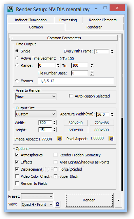Select the Single radio button
This screenshot has width=134, height=219.
17,51
